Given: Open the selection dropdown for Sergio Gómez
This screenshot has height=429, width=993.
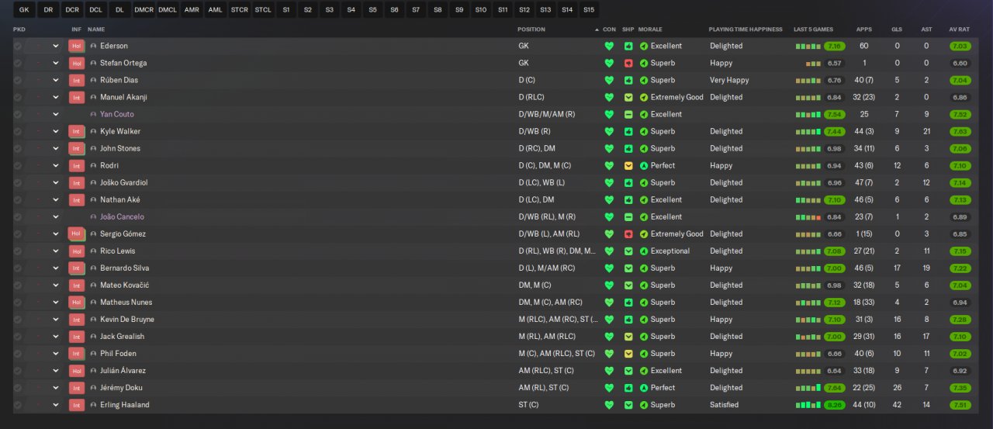Looking at the screenshot, I should click(x=56, y=234).
